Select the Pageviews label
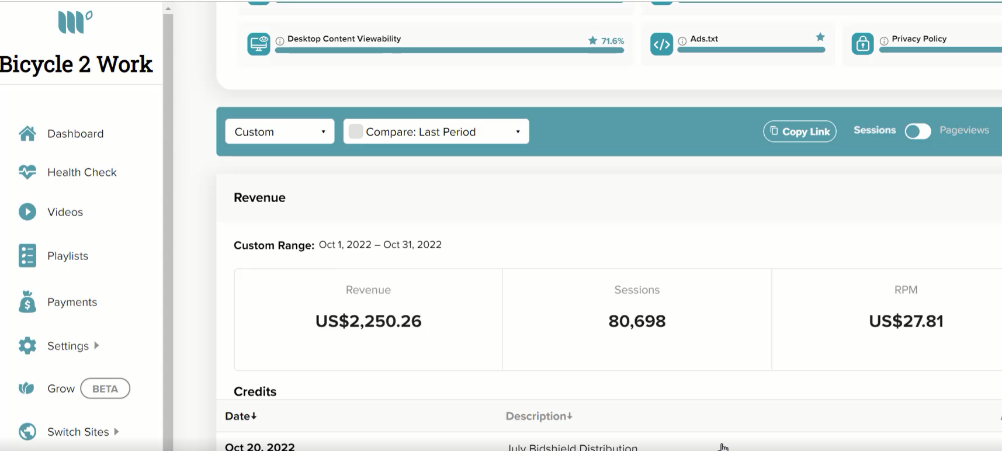This screenshot has height=451, width=1002. (x=964, y=130)
